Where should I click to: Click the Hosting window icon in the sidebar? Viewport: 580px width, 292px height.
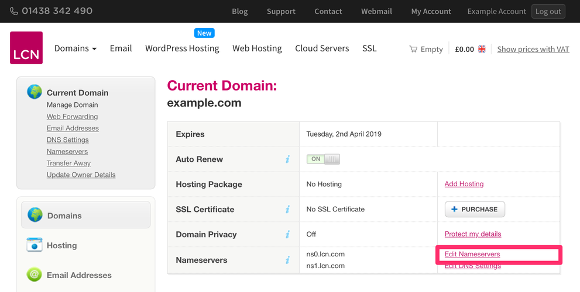(x=35, y=245)
